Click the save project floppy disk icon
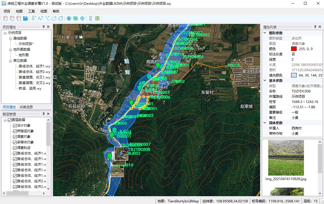324x204 pixels. [25, 18]
